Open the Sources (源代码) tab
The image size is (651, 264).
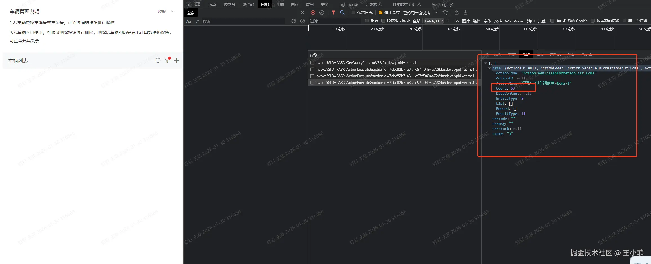248,4
